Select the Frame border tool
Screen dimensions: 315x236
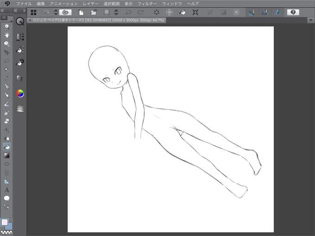(x=6, y=173)
